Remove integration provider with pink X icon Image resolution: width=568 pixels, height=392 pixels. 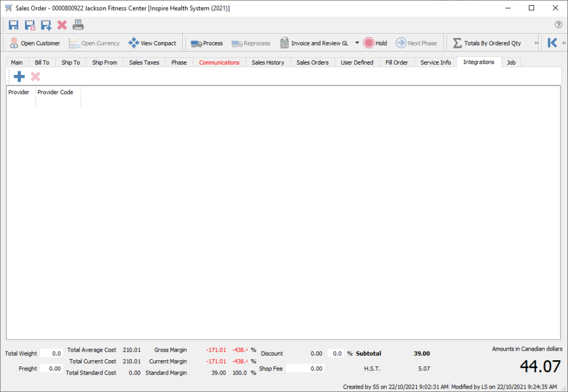click(x=35, y=76)
